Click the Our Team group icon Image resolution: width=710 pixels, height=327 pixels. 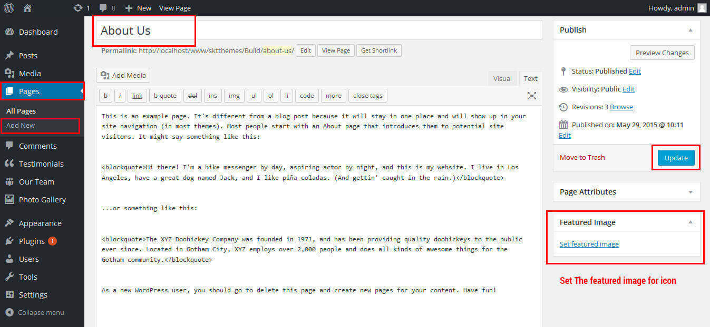[x=9, y=182]
